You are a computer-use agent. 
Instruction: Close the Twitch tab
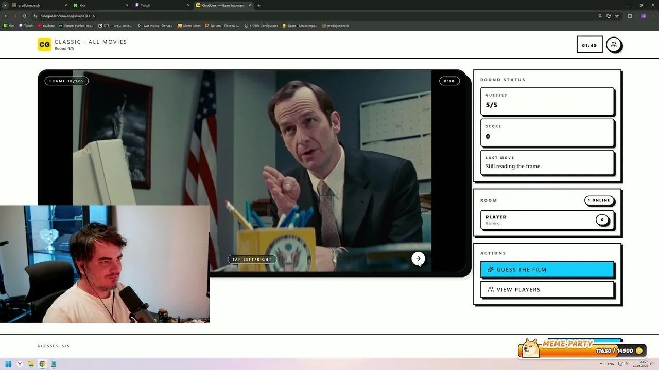coord(188,5)
